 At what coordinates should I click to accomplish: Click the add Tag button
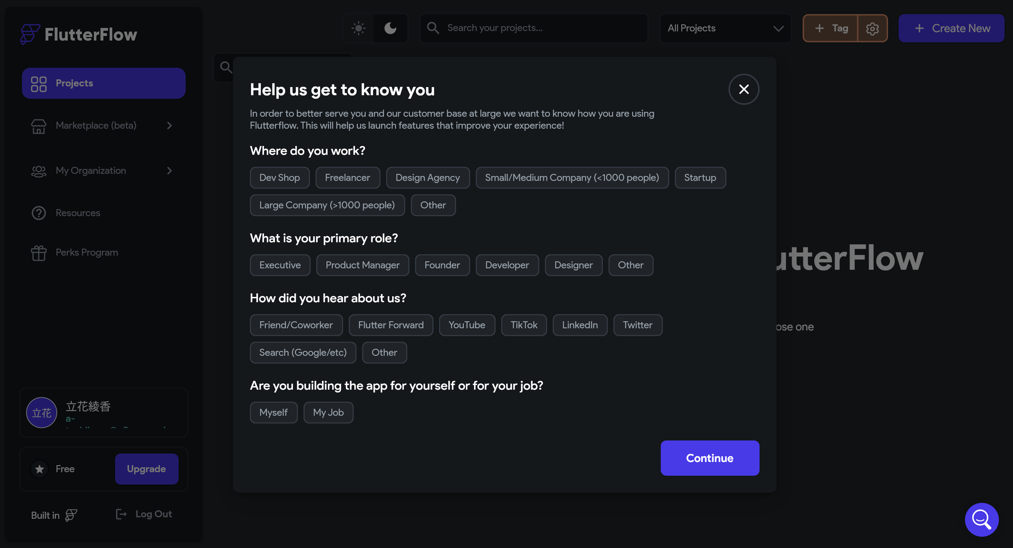[x=831, y=28]
